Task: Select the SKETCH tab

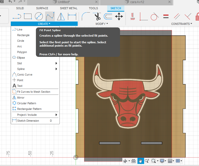Action: point(116,8)
